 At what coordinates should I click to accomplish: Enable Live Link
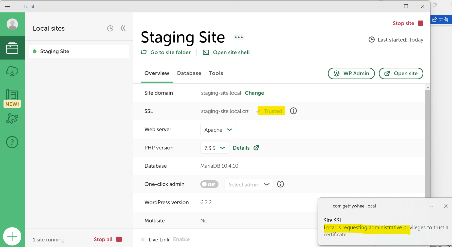point(181,239)
